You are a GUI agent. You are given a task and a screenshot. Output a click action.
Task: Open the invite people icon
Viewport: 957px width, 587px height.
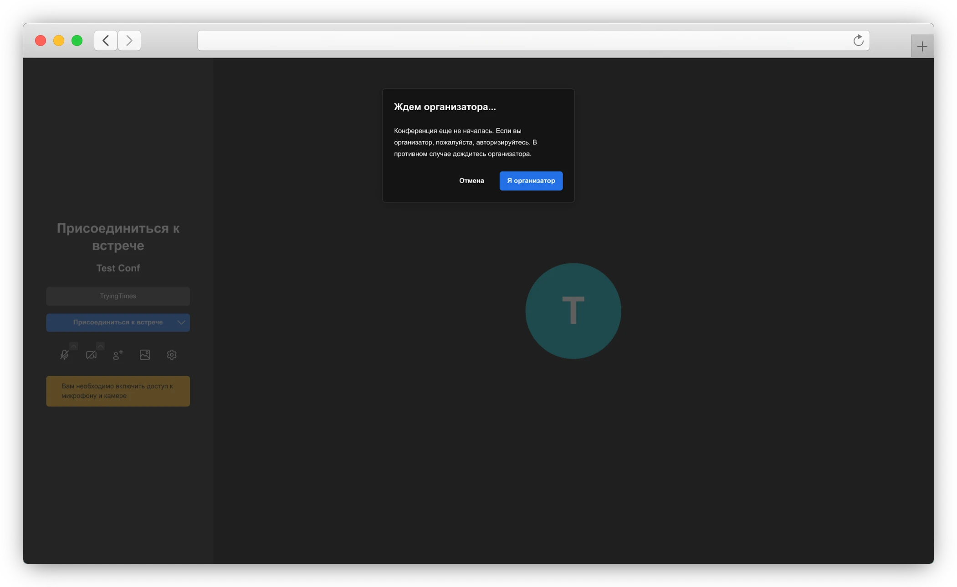118,355
